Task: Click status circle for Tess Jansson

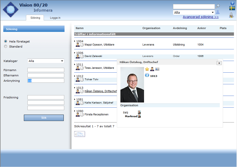Action: coord(82,68)
